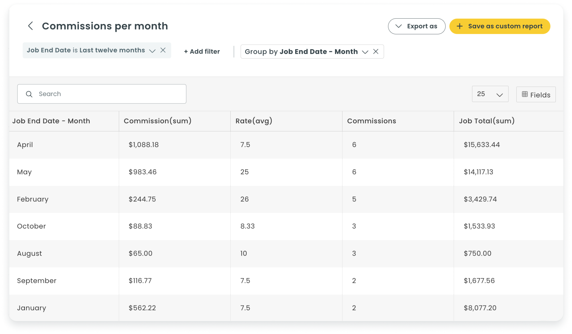This screenshot has width=572, height=334.
Task: Select the February row
Action: click(286, 199)
